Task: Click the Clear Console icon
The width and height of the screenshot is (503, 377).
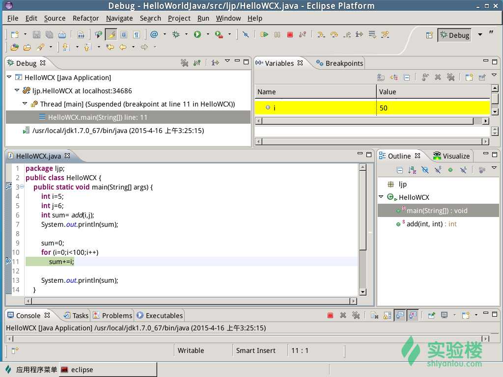Action: tap(374, 316)
